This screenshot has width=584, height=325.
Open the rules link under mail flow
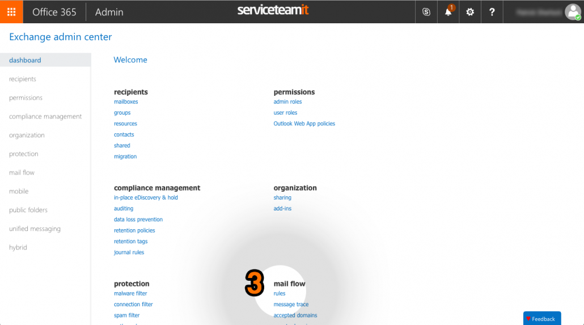280,293
